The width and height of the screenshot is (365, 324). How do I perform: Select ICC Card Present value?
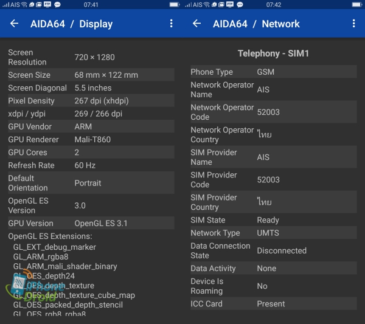tap(271, 304)
